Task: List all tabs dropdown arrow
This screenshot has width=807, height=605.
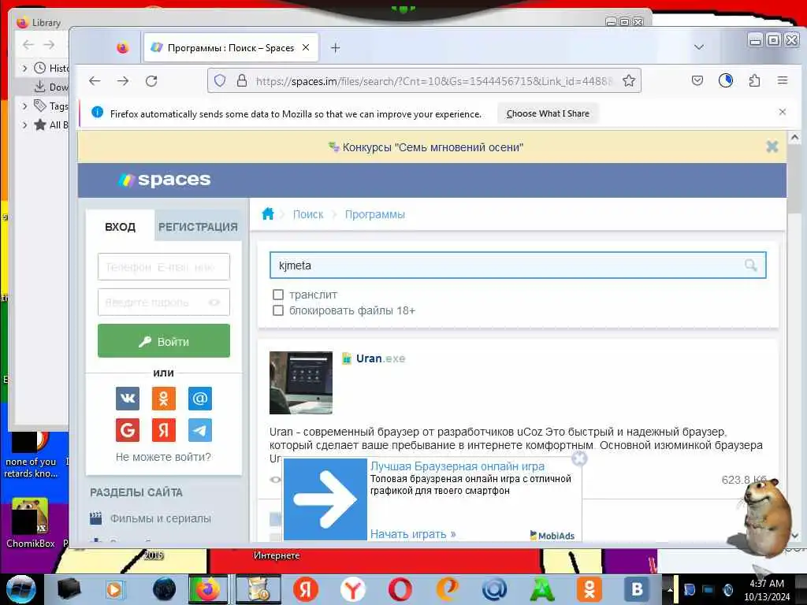Action: tap(698, 46)
